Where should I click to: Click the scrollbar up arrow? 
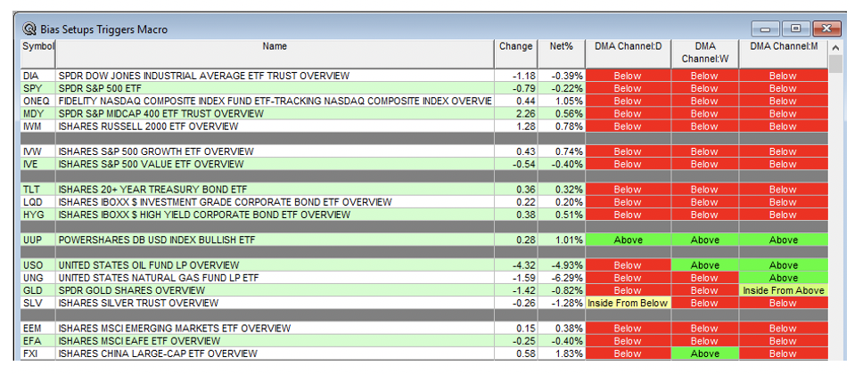(x=835, y=47)
